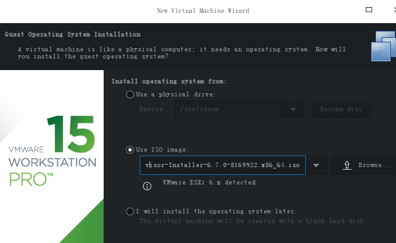The width and height of the screenshot is (396, 243).
Task: Click the 'Install operating system from:' label
Action: point(169,82)
